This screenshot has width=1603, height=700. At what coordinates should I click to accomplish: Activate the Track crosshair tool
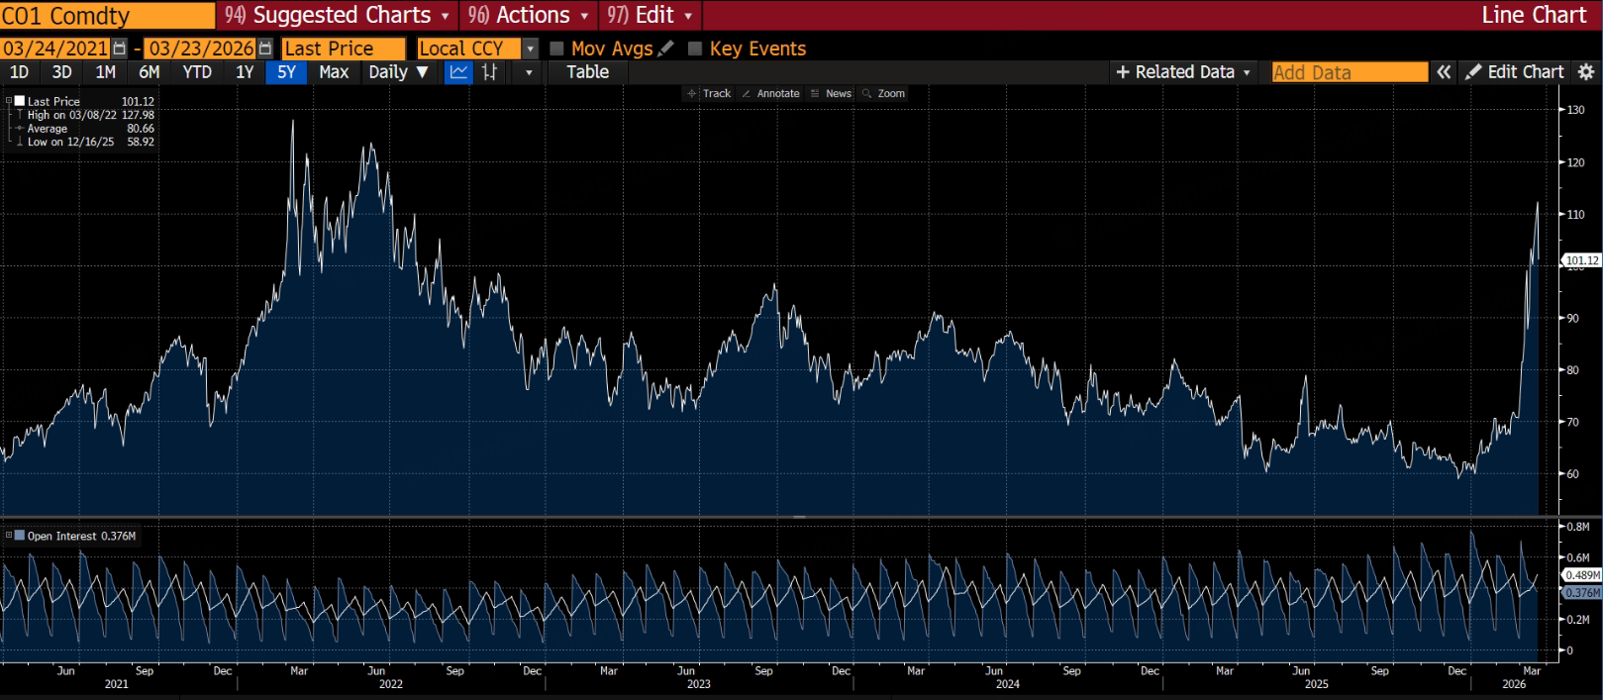708,93
